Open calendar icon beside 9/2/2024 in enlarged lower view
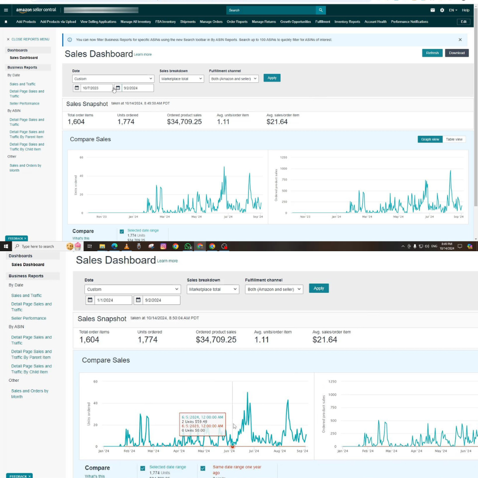 138,300
